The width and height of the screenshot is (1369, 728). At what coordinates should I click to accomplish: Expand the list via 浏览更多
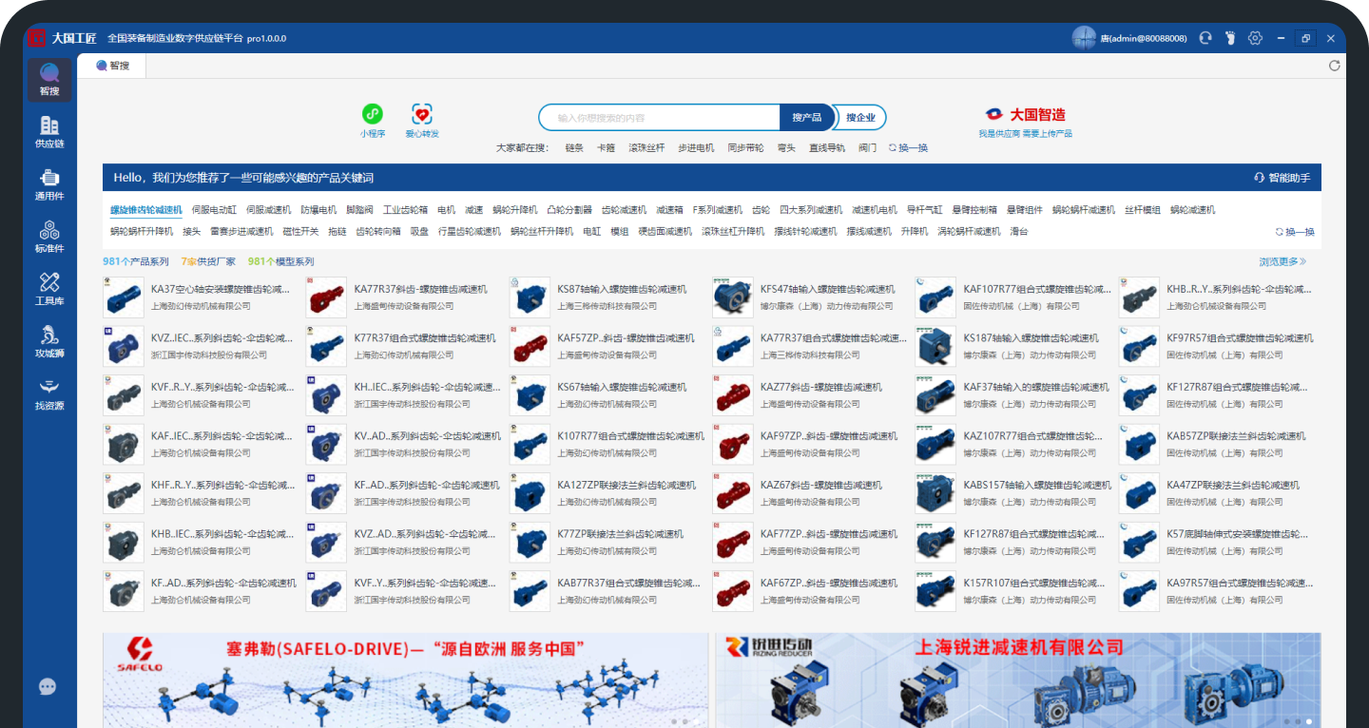coord(1282,261)
